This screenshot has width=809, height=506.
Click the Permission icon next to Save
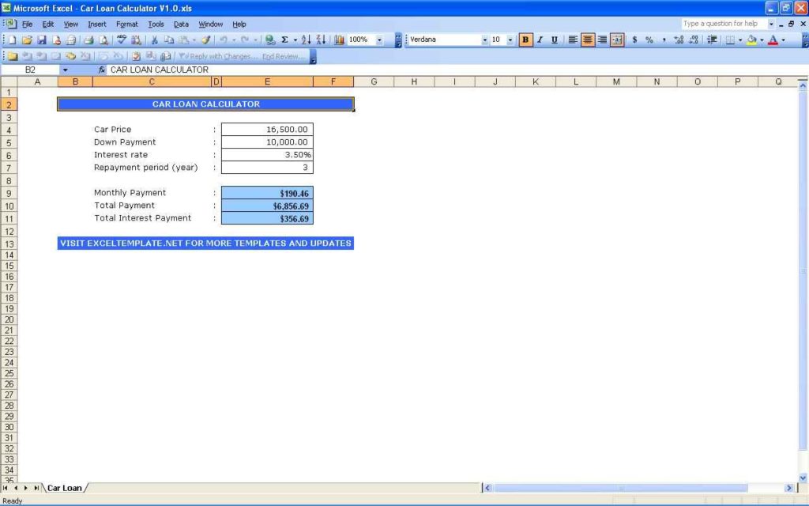pyautogui.click(x=56, y=40)
